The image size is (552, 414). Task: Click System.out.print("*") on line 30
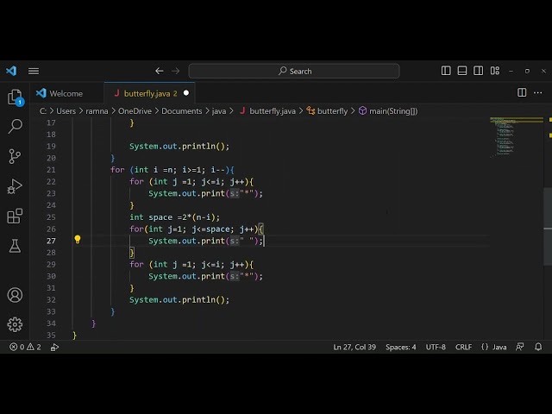point(205,276)
